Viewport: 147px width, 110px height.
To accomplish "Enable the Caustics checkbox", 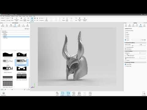I will [126, 60].
